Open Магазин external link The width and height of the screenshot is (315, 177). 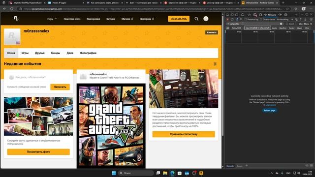click(x=127, y=19)
